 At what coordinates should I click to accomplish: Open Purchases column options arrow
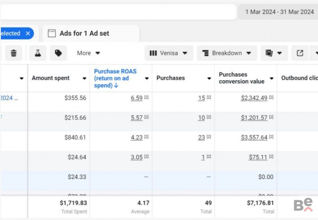coord(209,78)
